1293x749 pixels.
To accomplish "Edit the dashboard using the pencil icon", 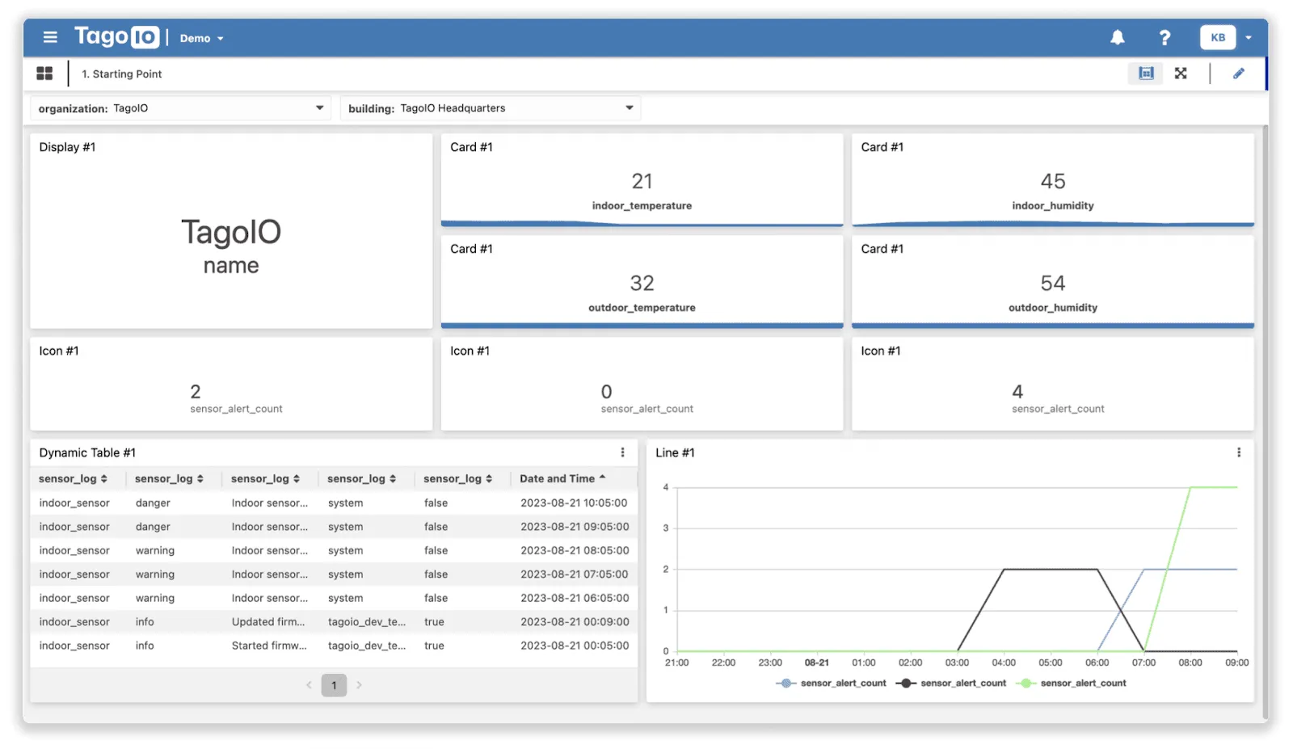I will 1239,73.
